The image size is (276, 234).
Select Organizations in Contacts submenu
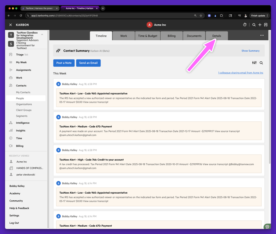pyautogui.click(x=24, y=104)
